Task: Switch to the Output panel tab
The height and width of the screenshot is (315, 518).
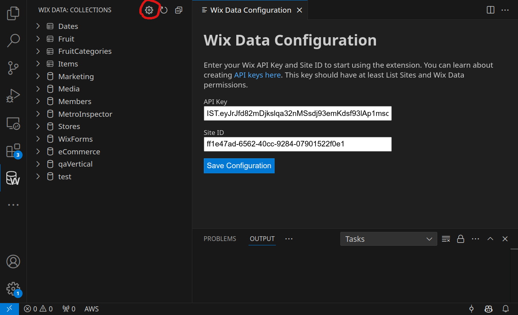Action: 262,239
